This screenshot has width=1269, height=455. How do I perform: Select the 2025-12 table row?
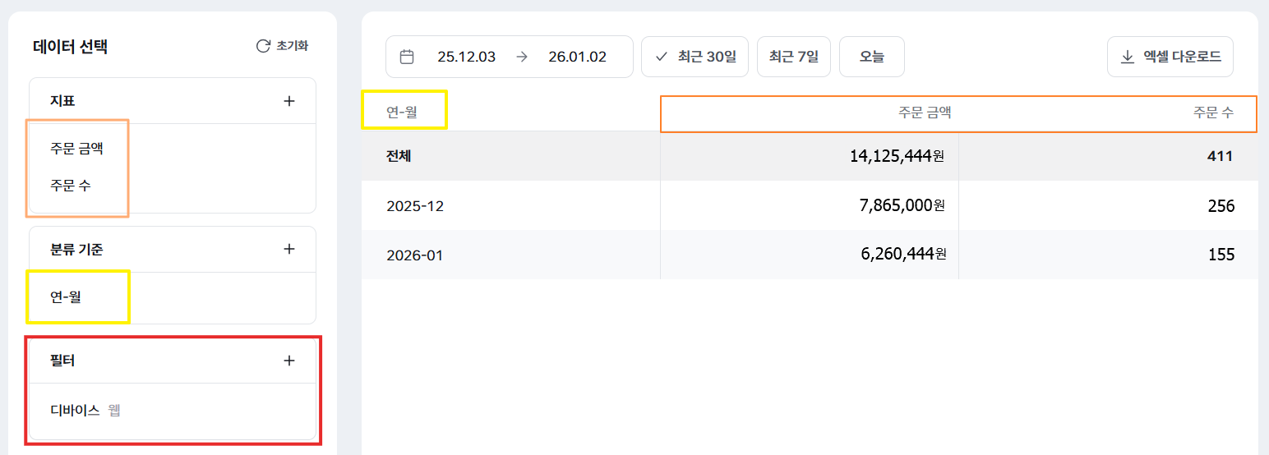(415, 205)
